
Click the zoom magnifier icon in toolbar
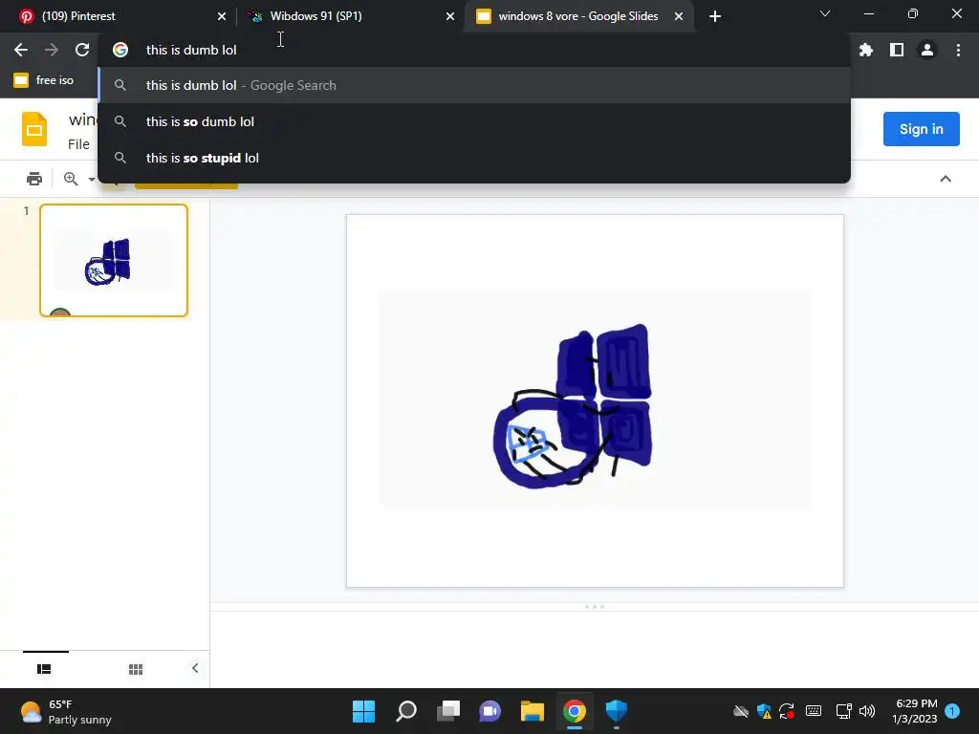click(x=71, y=179)
